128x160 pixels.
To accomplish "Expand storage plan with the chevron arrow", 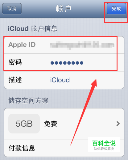I will 118,124.
